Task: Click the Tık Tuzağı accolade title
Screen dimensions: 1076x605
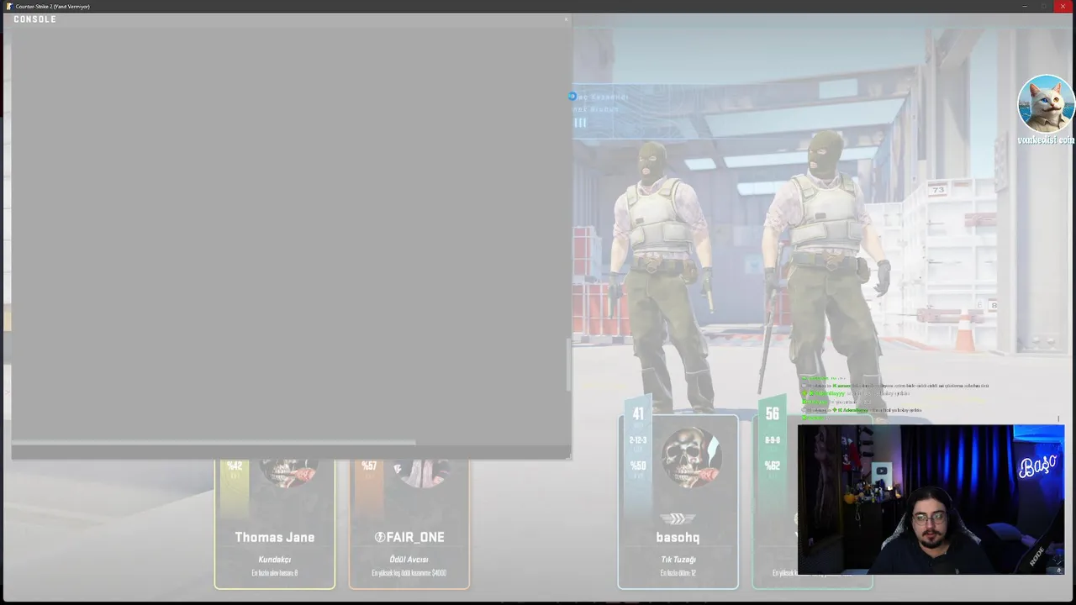Action: (x=678, y=560)
